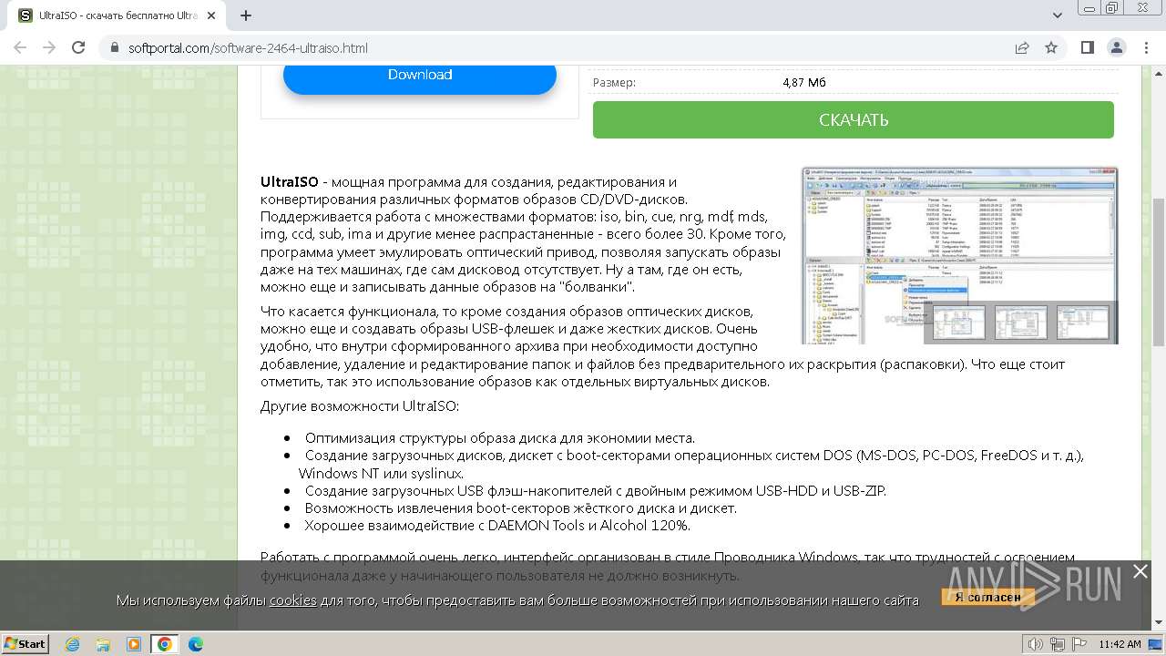The width and height of the screenshot is (1166, 656).
Task: Launch Internet Explorer from taskbar
Action: pyautogui.click(x=73, y=644)
